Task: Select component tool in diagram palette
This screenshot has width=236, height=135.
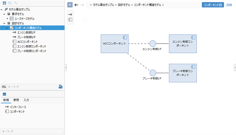Action: (70, 19)
